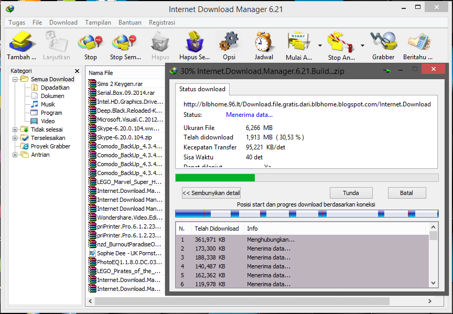Viewport: 453px width, 314px height.
Task: Click the Nama File column header
Action: tap(101, 73)
